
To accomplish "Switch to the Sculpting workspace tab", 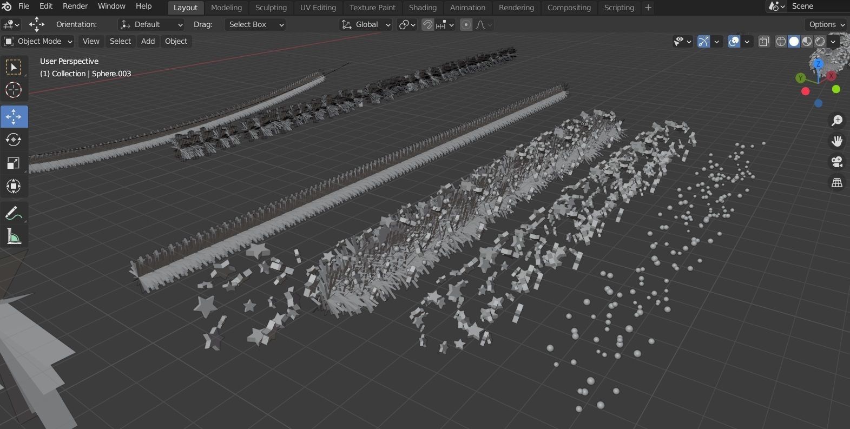I will coord(271,8).
